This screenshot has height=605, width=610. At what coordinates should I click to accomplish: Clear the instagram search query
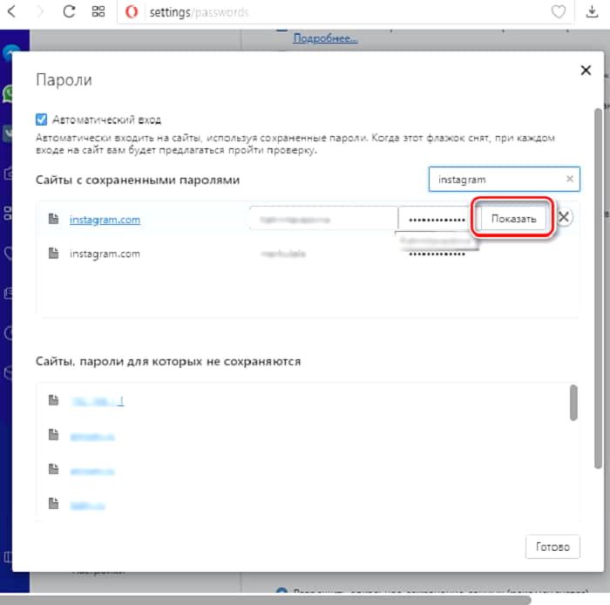(x=570, y=179)
